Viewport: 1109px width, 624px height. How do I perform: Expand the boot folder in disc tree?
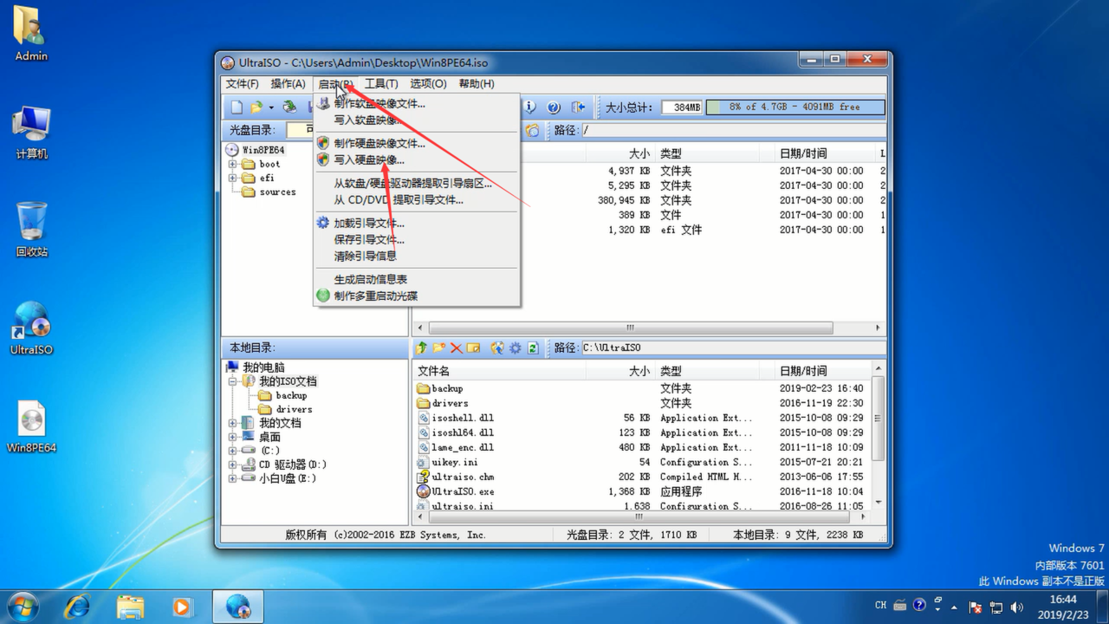pyautogui.click(x=233, y=164)
